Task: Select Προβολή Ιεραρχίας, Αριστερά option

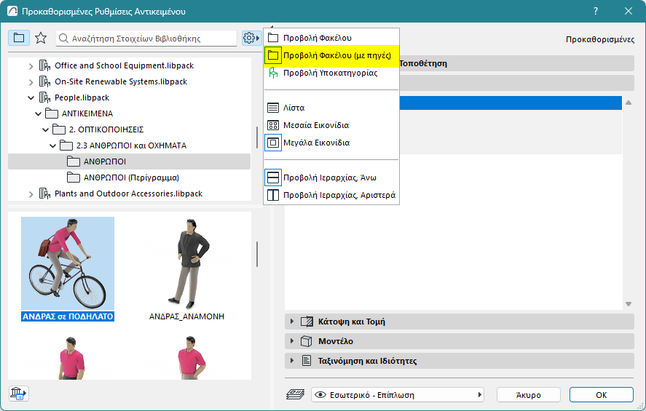Action: [331, 195]
